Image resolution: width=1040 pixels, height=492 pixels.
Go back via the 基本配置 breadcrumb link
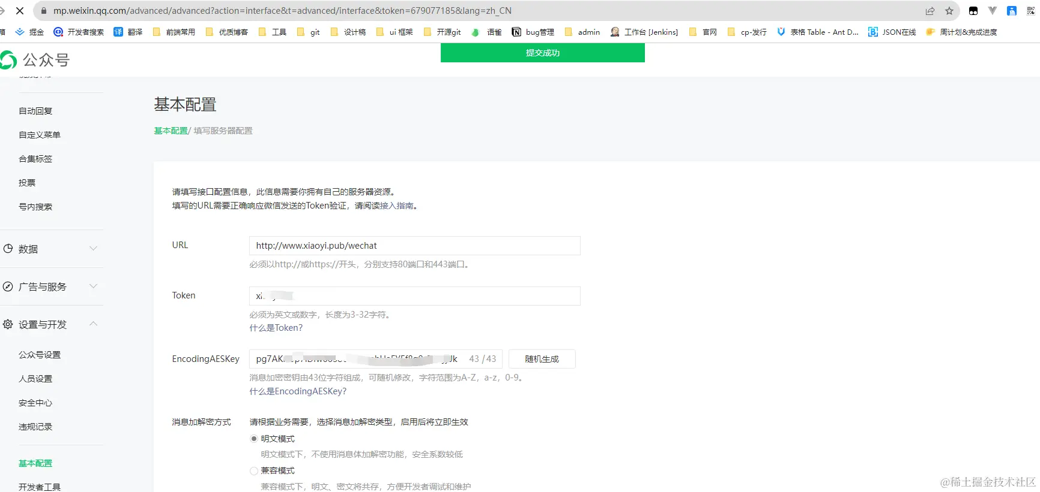171,131
